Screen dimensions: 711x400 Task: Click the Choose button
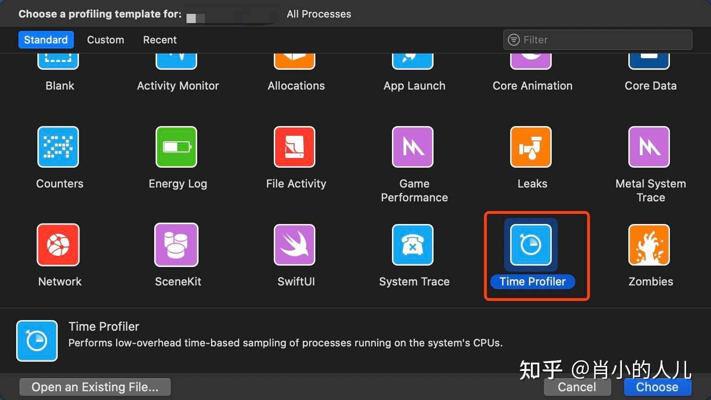tap(657, 387)
